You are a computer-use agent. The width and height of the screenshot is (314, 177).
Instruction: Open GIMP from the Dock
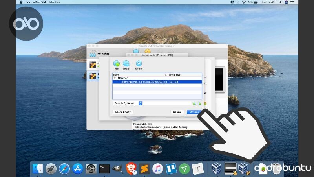117,169
